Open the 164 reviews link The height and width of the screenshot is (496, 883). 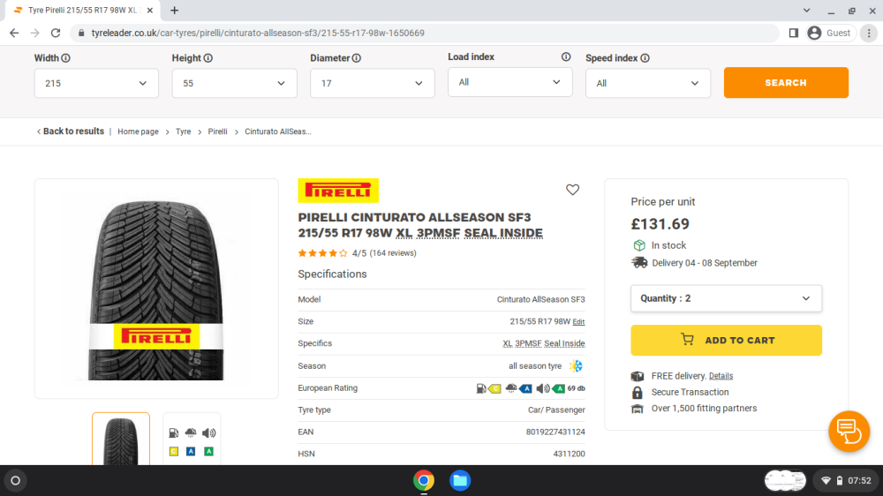[x=393, y=253]
